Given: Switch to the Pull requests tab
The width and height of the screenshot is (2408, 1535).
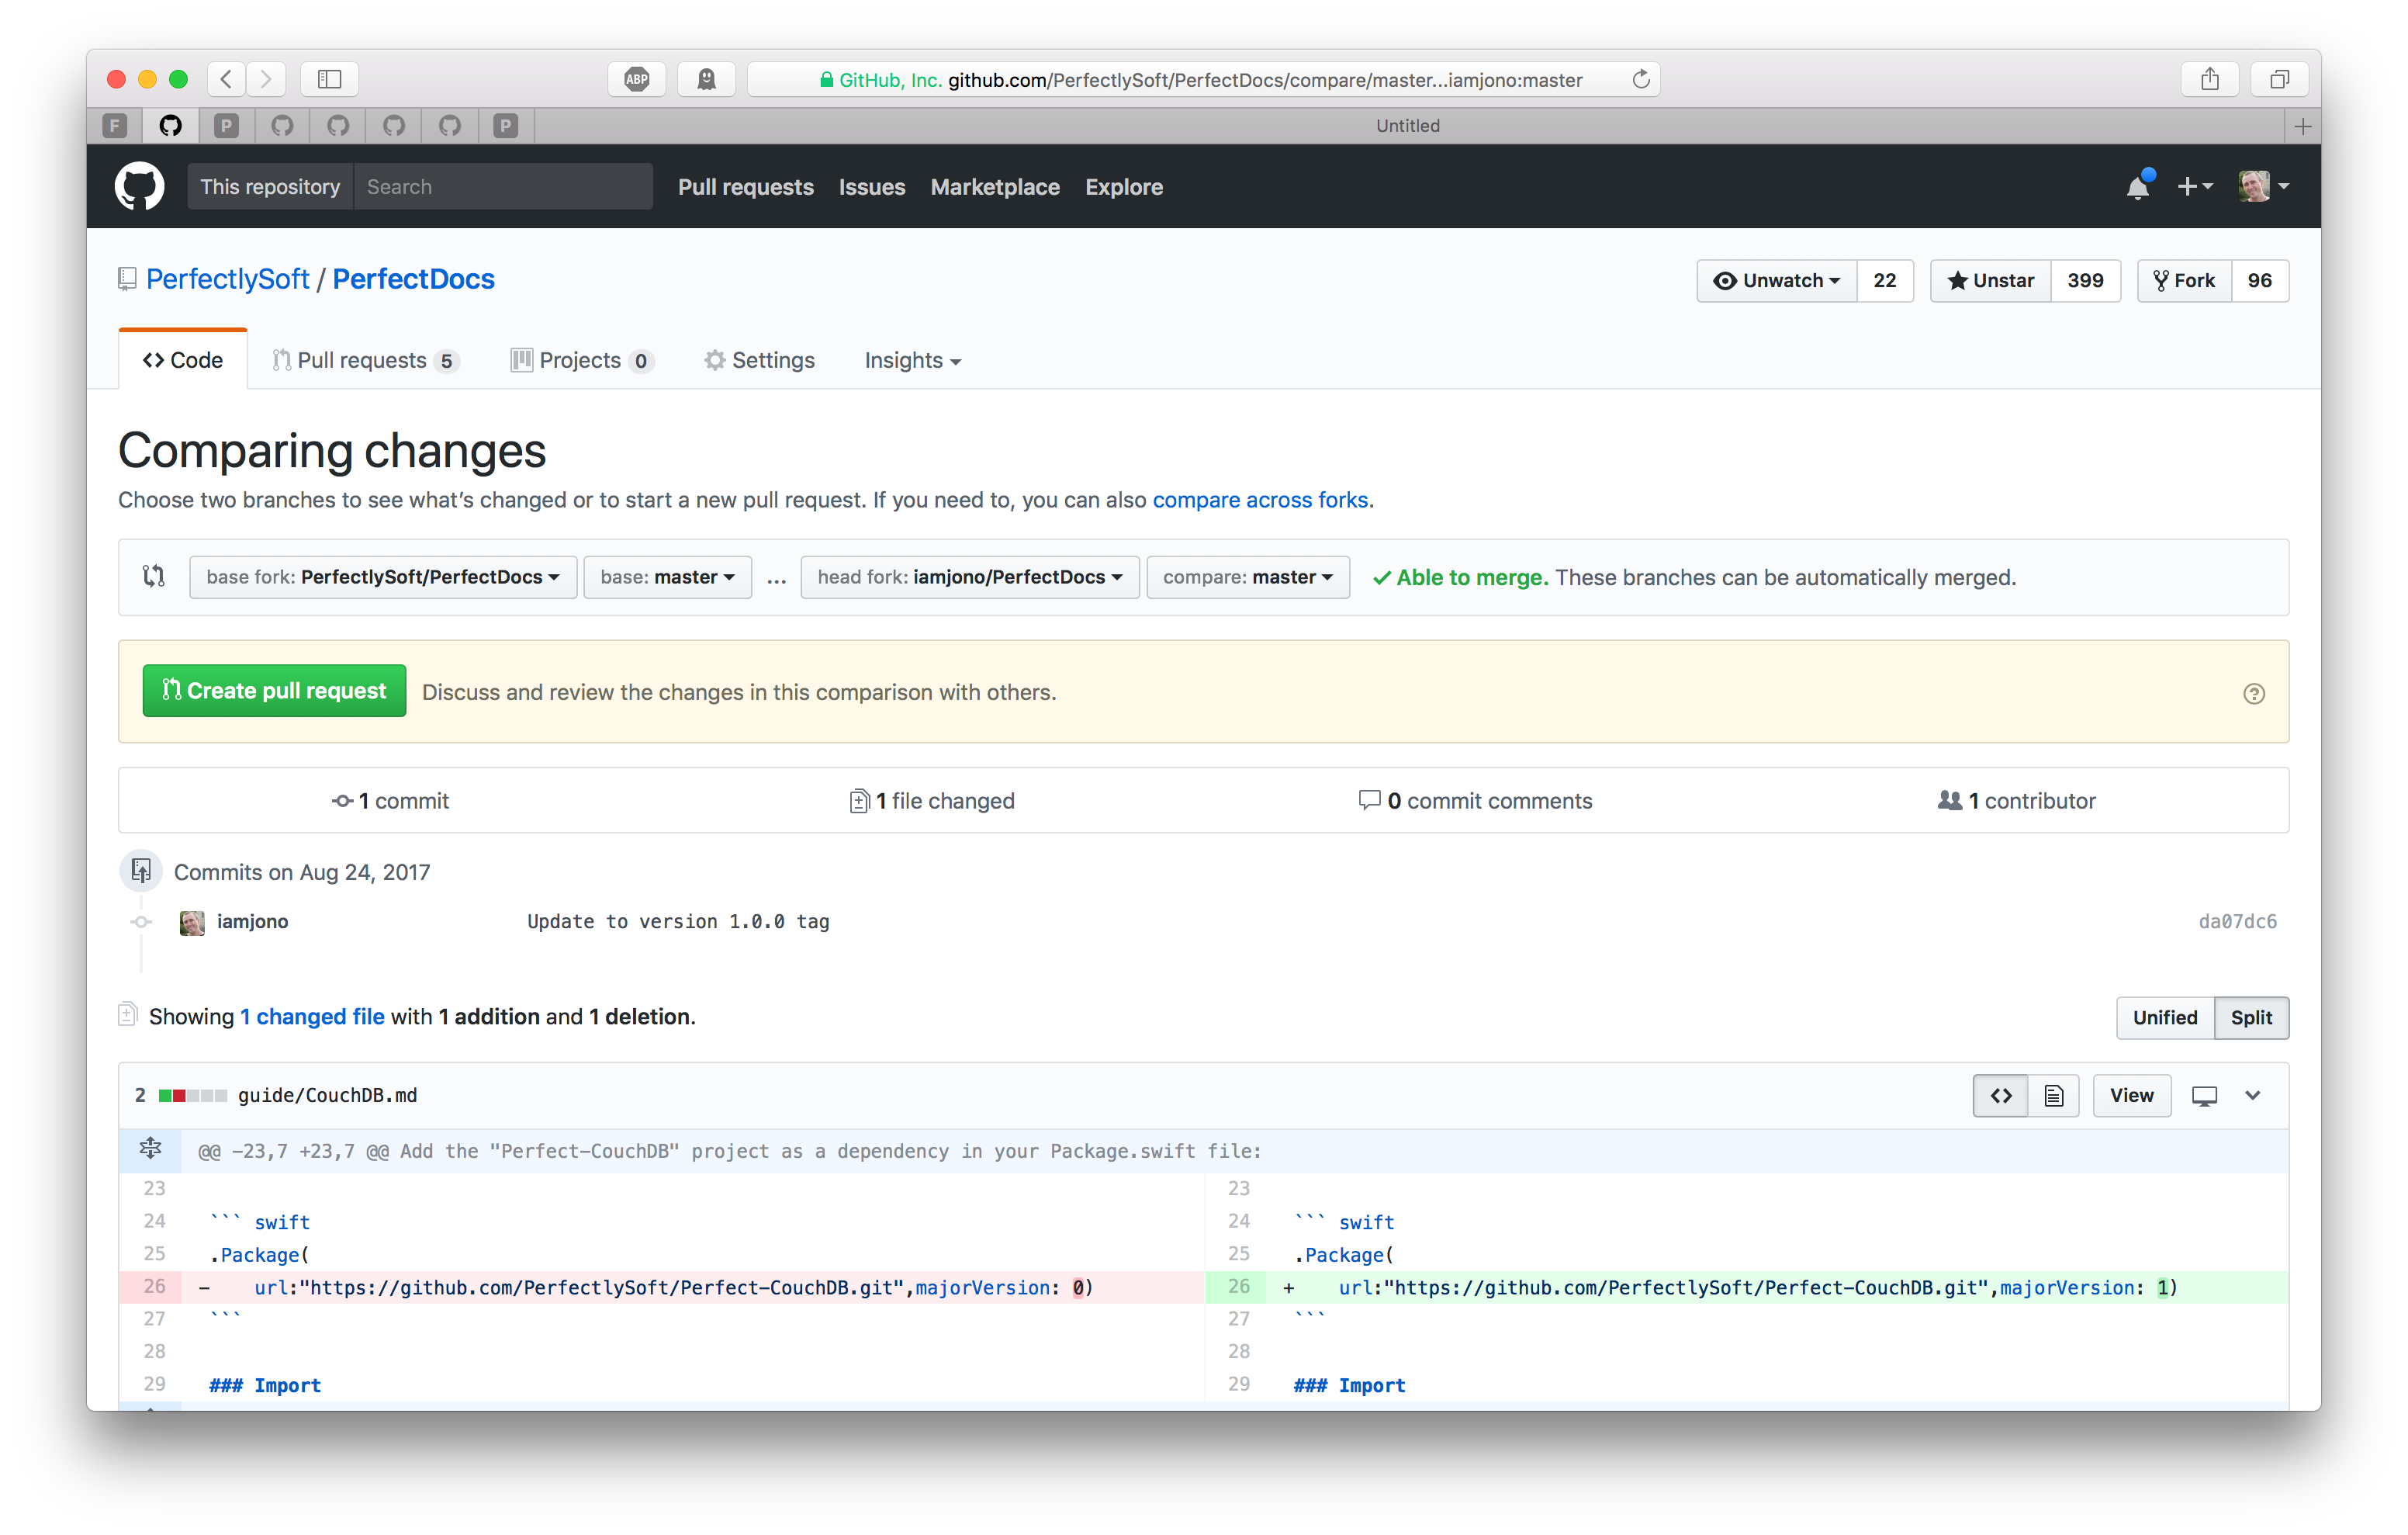Looking at the screenshot, I should pyautogui.click(x=364, y=359).
